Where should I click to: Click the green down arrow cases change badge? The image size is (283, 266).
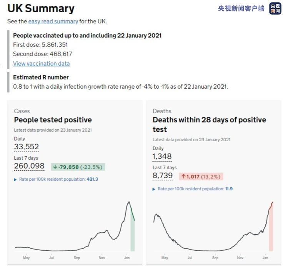pos(78,167)
